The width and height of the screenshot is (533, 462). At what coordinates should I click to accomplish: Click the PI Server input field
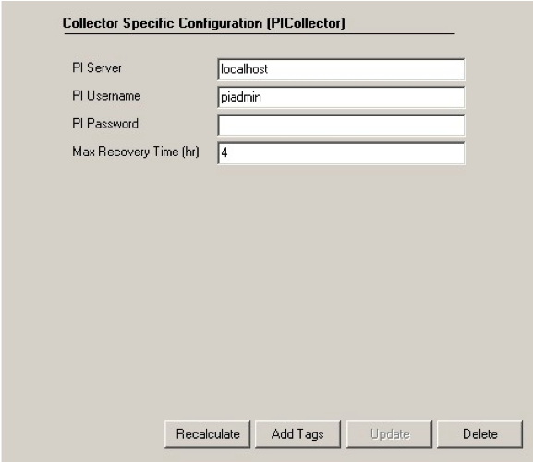[341, 69]
